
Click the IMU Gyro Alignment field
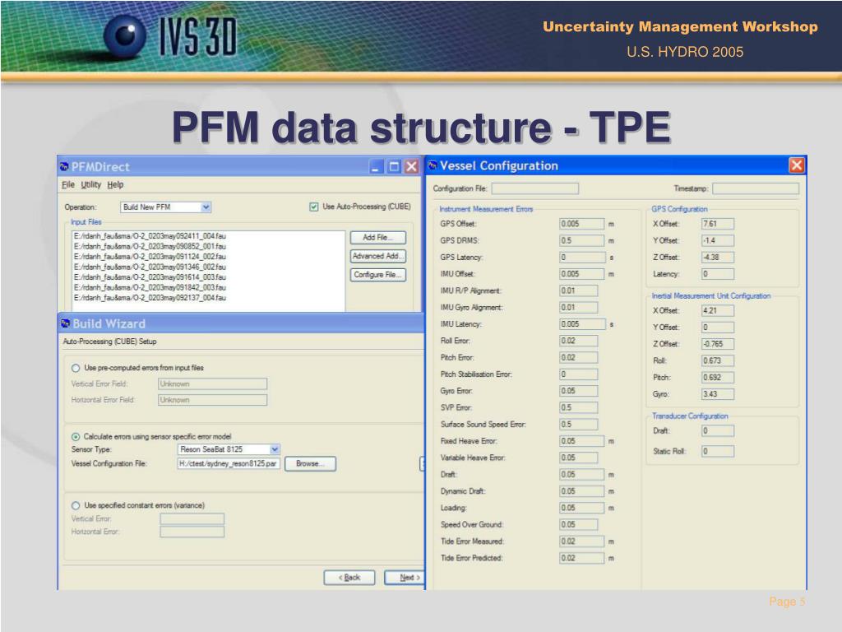[x=578, y=308]
